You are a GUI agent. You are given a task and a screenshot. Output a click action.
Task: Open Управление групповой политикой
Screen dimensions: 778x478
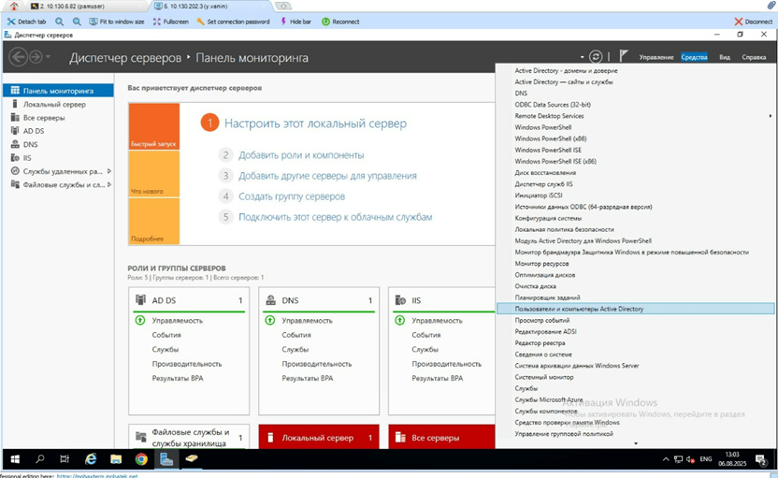pyautogui.click(x=564, y=434)
